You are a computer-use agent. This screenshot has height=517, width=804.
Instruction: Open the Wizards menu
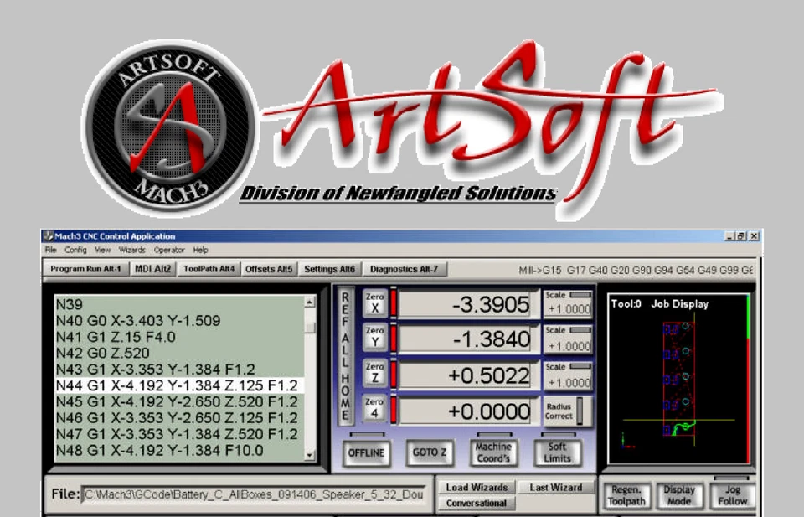coord(131,250)
